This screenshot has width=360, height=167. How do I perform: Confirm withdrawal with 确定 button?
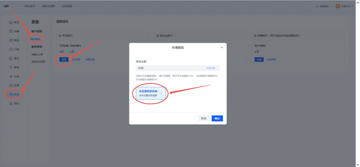(x=217, y=118)
